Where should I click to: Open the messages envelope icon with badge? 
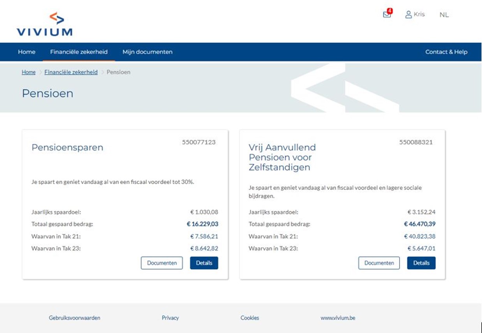tap(387, 14)
